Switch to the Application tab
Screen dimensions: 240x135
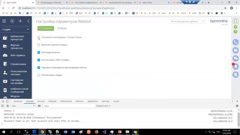93,101
